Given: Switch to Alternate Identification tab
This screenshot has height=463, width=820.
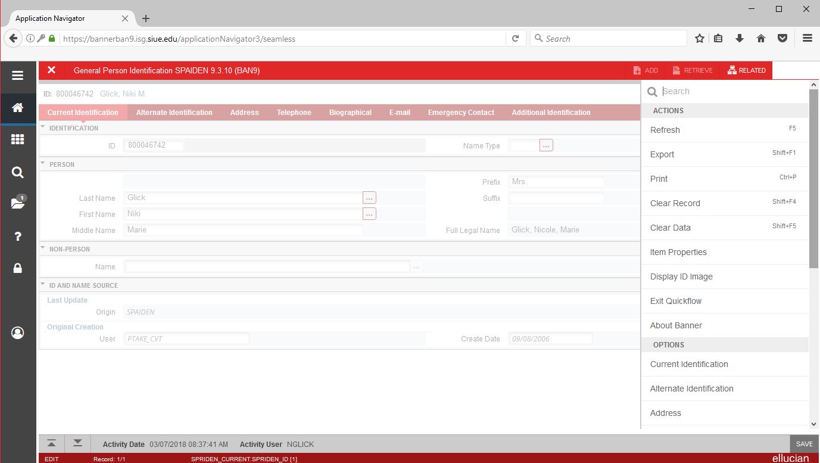Looking at the screenshot, I should pyautogui.click(x=174, y=113).
